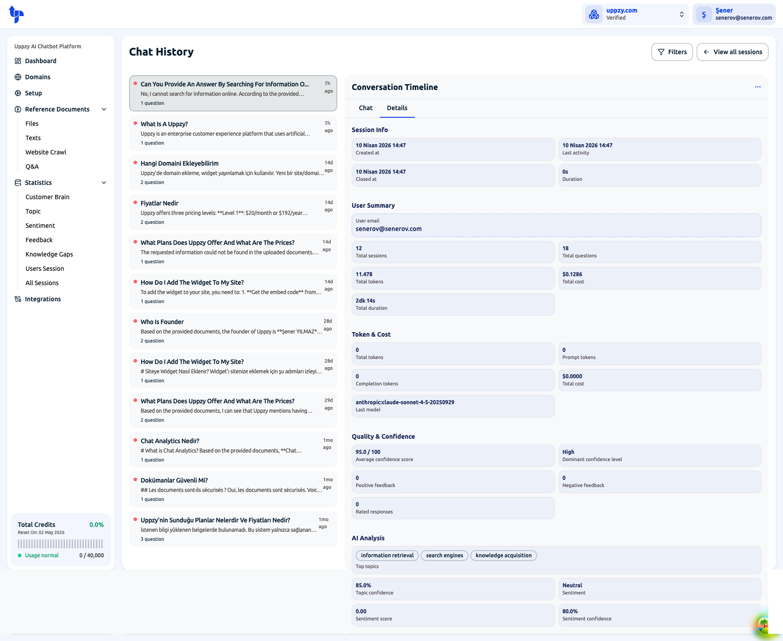Go to Topic statistics
Viewport: 783px width, 641px height.
click(x=33, y=211)
